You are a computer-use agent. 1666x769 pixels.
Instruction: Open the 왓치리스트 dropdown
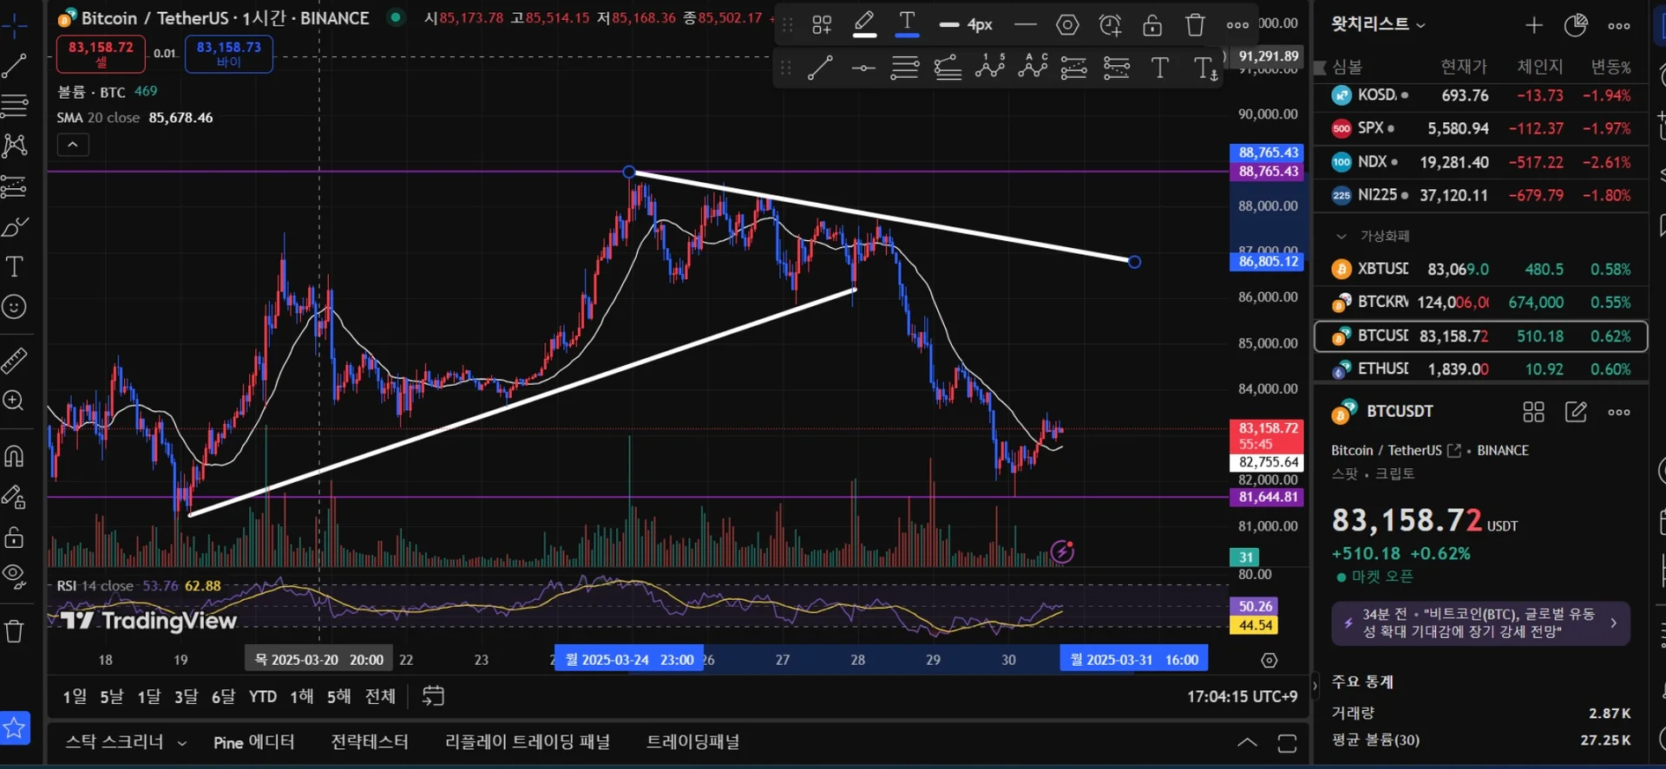(1379, 24)
